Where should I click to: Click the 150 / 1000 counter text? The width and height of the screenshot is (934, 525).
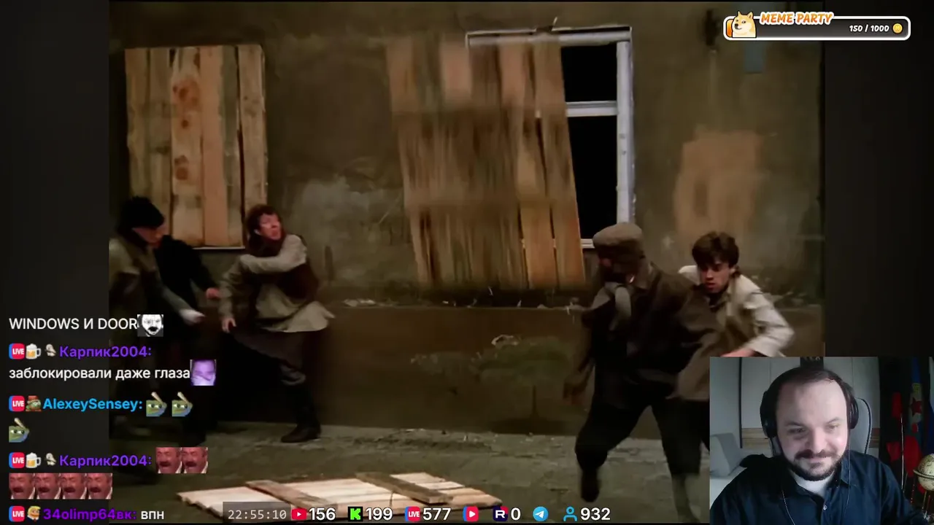click(x=869, y=28)
